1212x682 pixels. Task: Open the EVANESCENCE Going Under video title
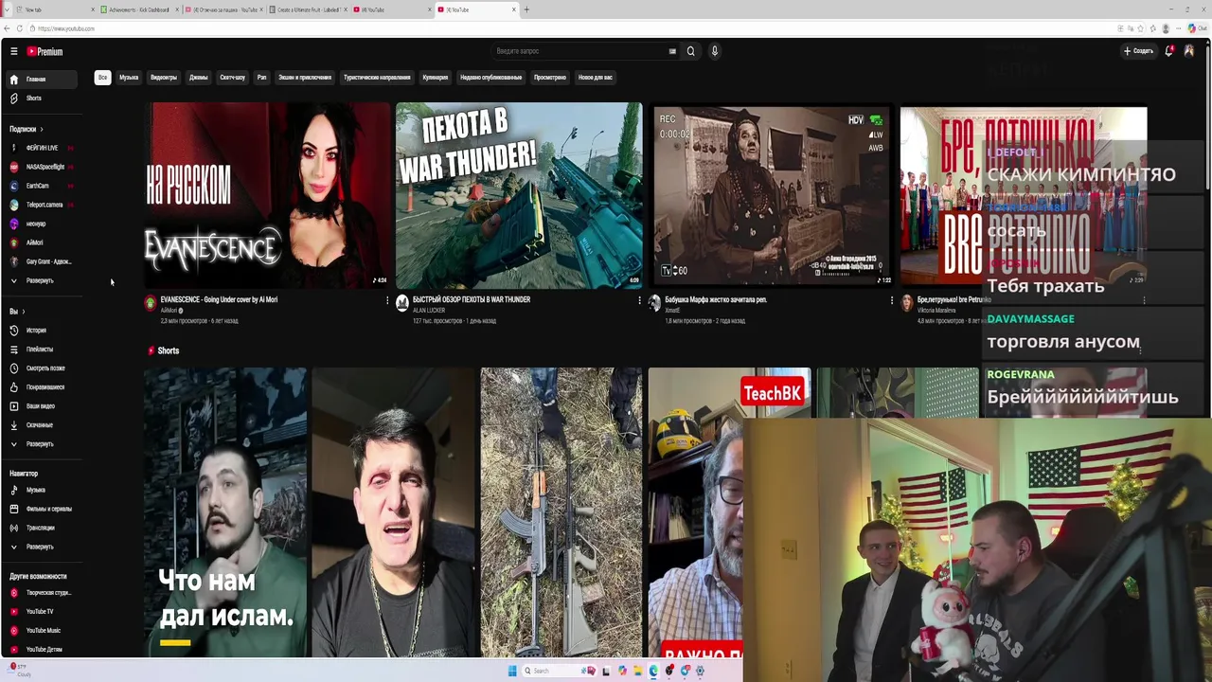pyautogui.click(x=219, y=300)
